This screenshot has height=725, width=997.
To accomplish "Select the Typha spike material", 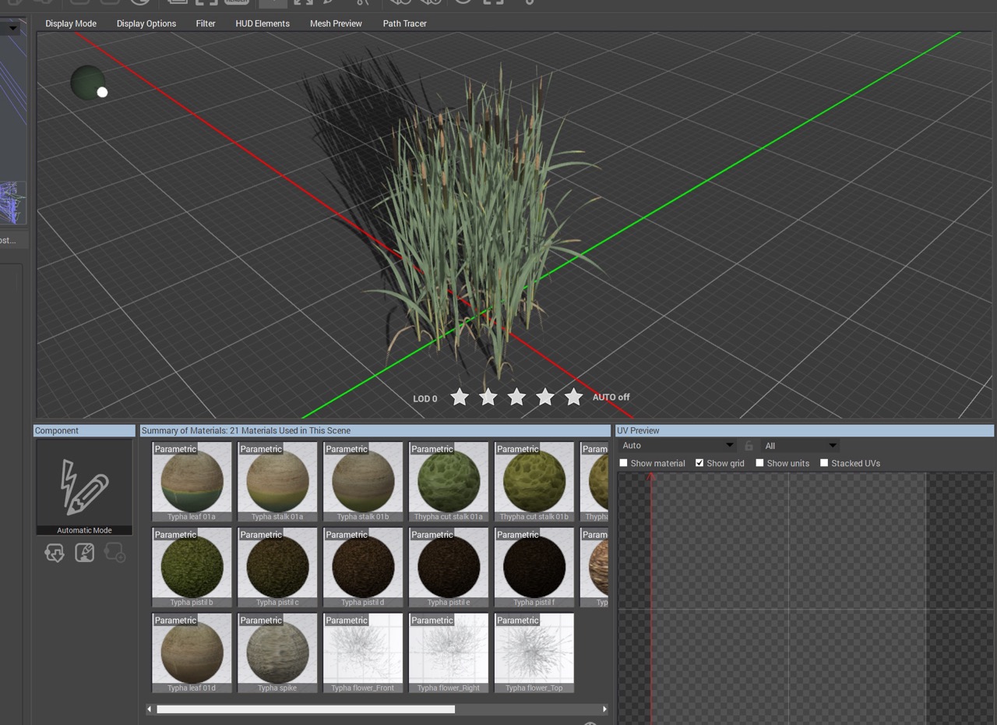I will click(x=277, y=653).
